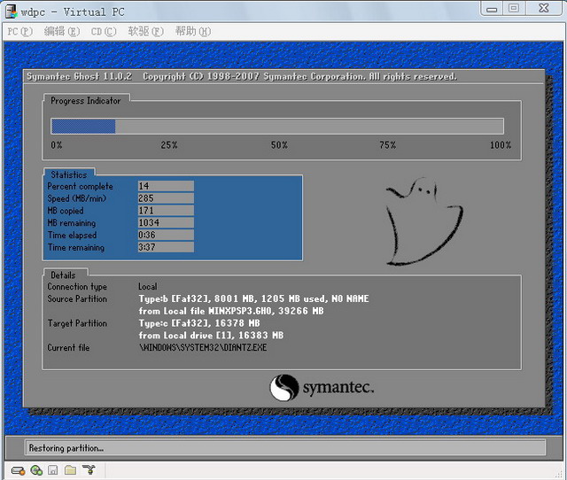Click the Details group label
This screenshot has width=567, height=480.
coord(63,275)
